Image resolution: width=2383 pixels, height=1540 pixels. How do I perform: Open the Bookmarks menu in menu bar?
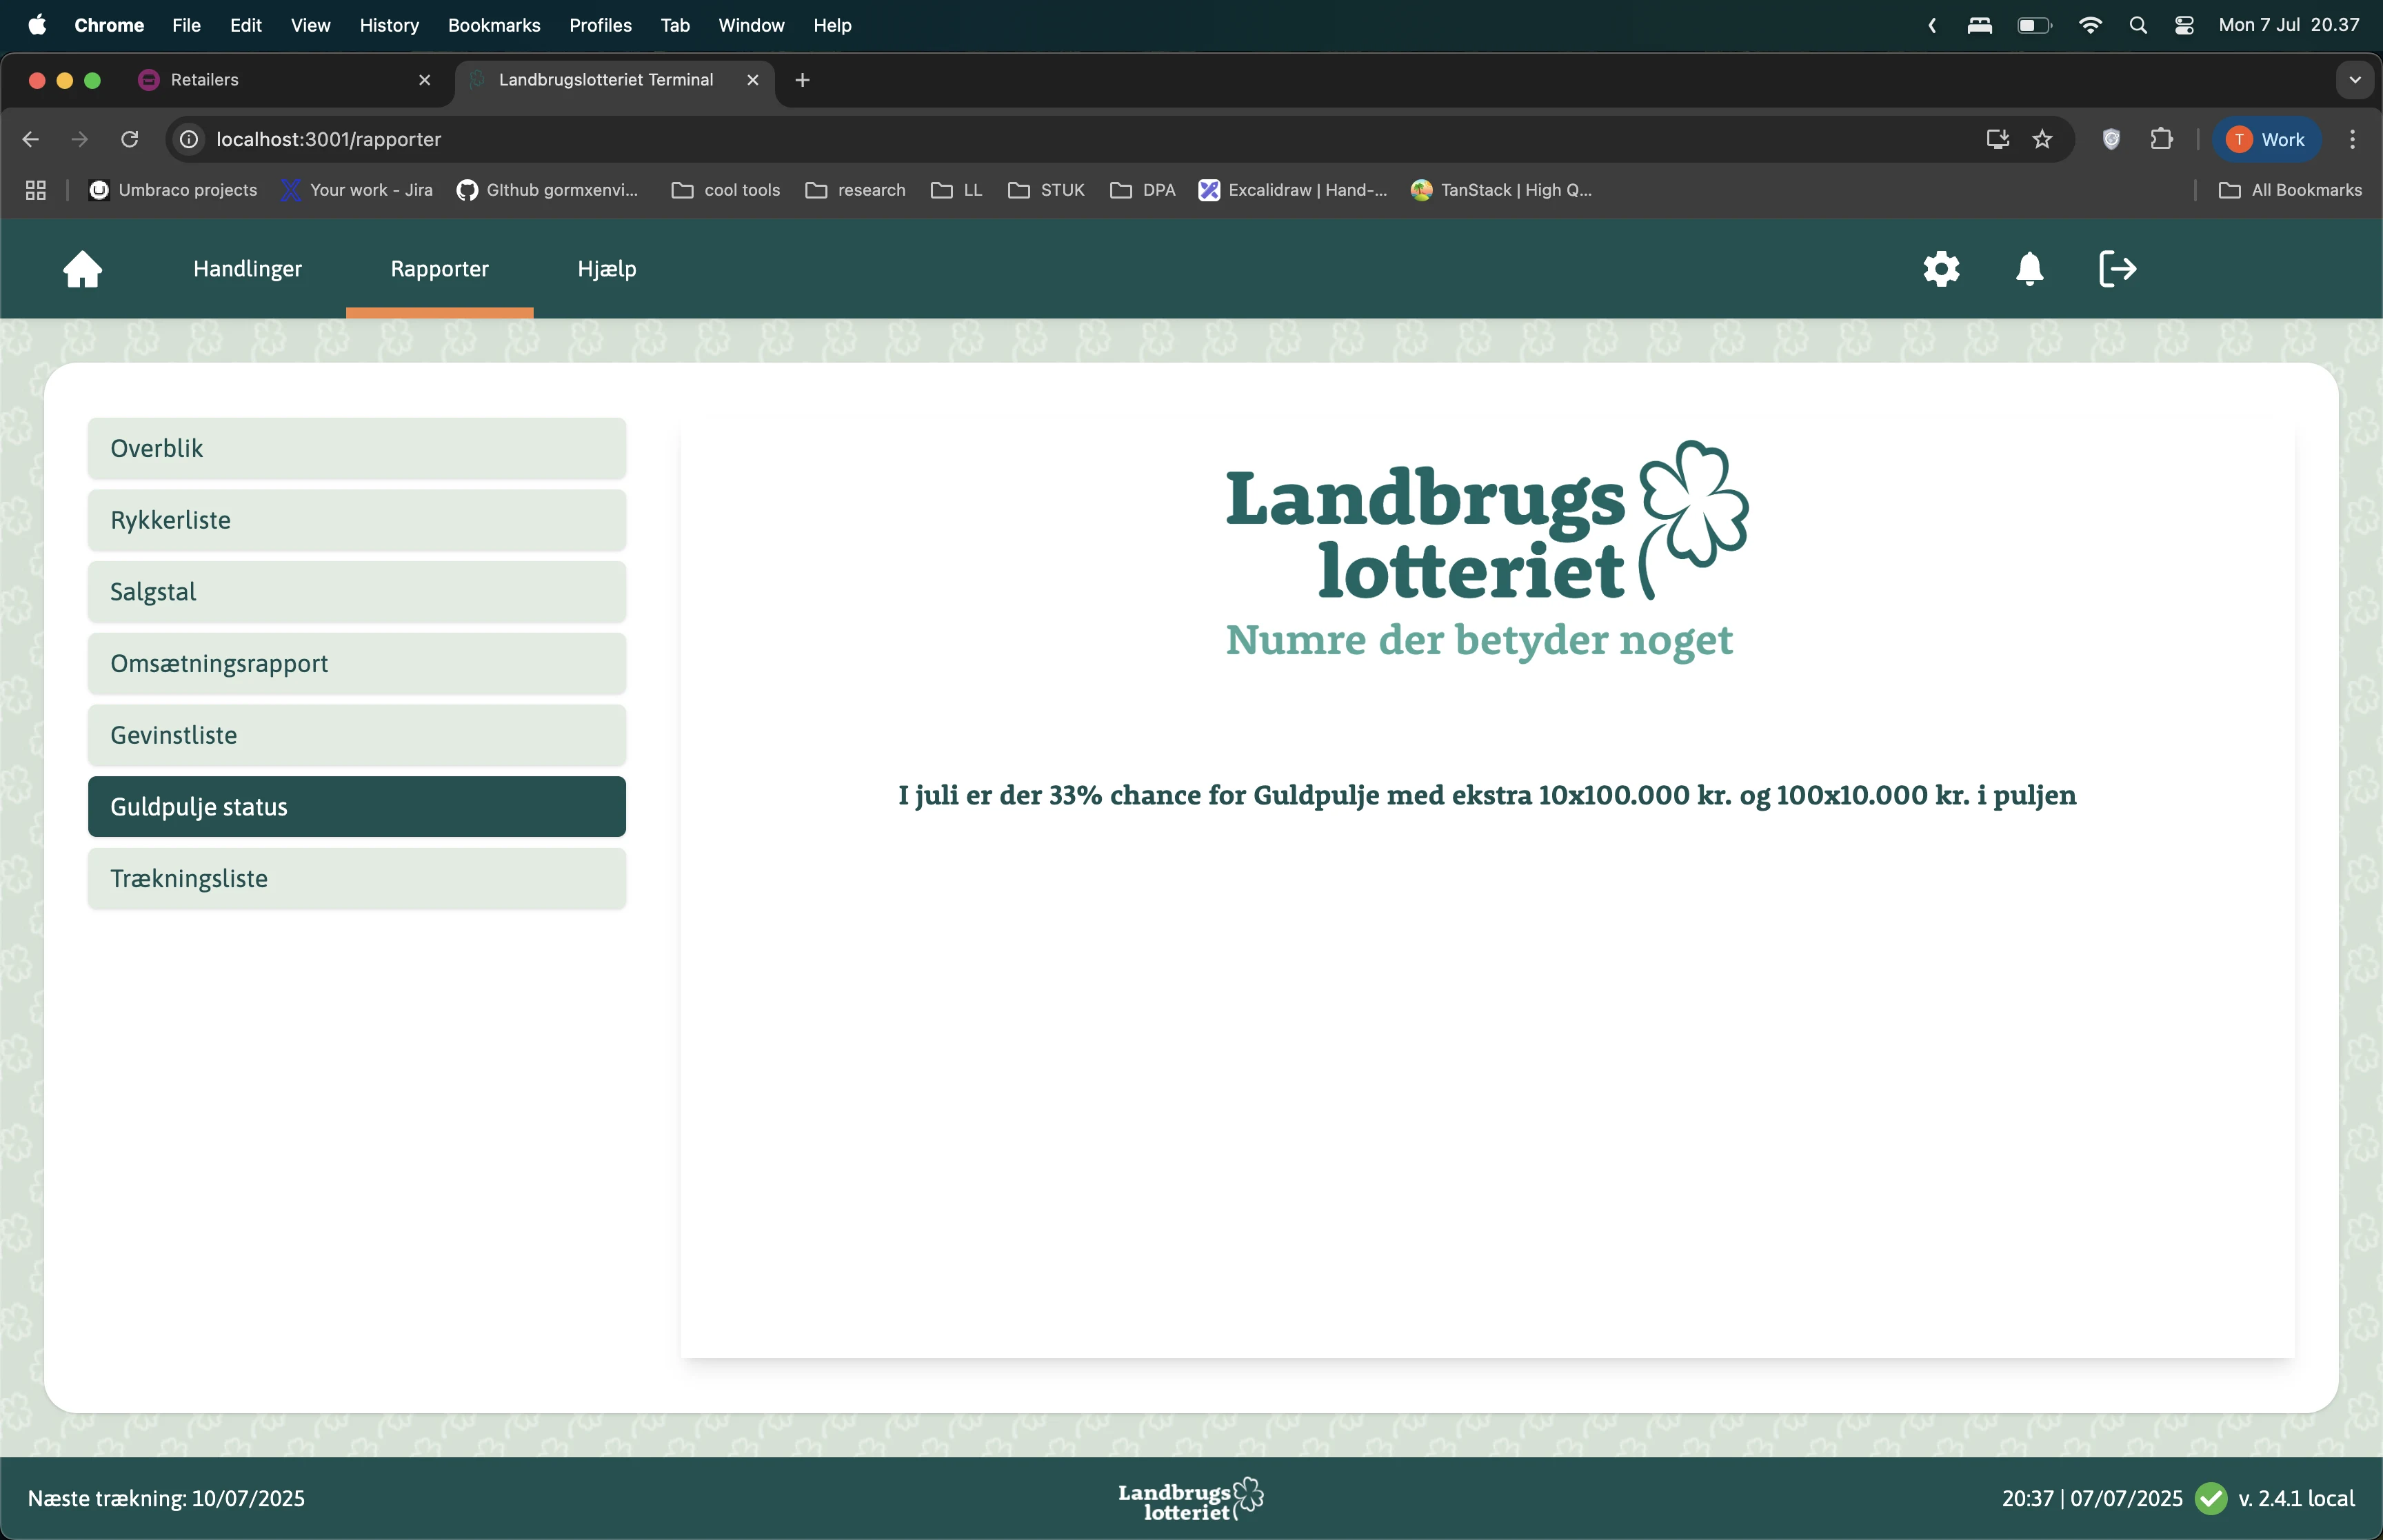pyautogui.click(x=494, y=25)
